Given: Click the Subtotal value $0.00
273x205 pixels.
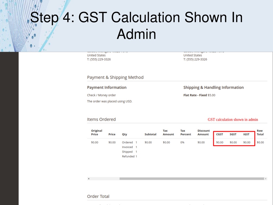Looking at the screenshot, I should pos(148,143).
